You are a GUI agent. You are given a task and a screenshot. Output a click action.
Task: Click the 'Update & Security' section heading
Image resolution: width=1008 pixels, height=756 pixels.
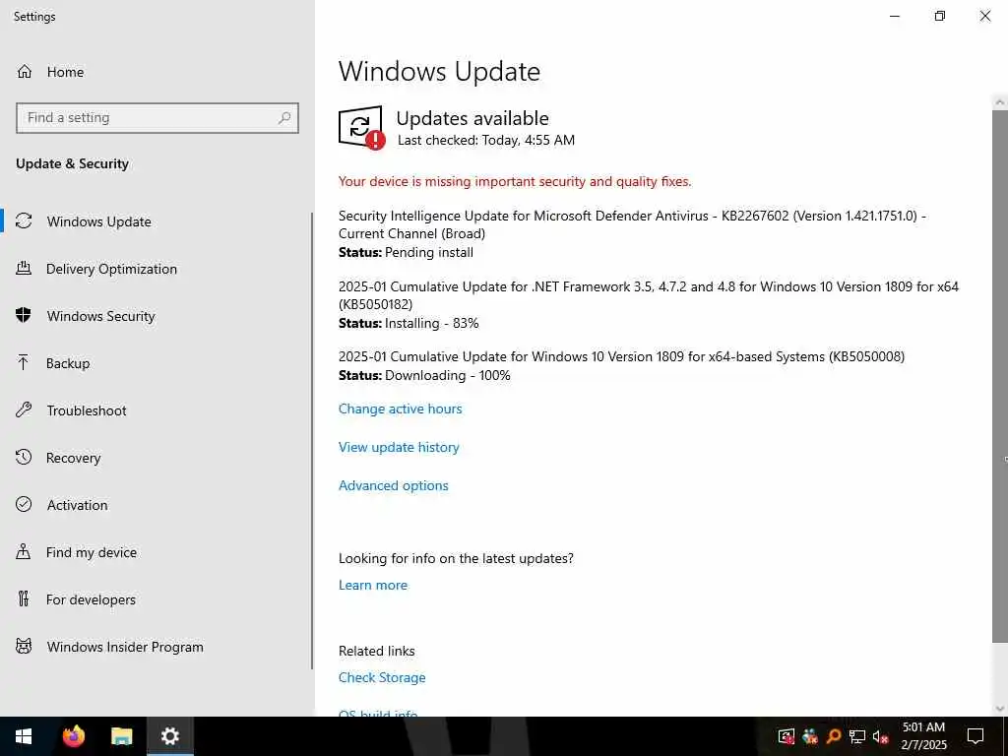click(x=72, y=164)
